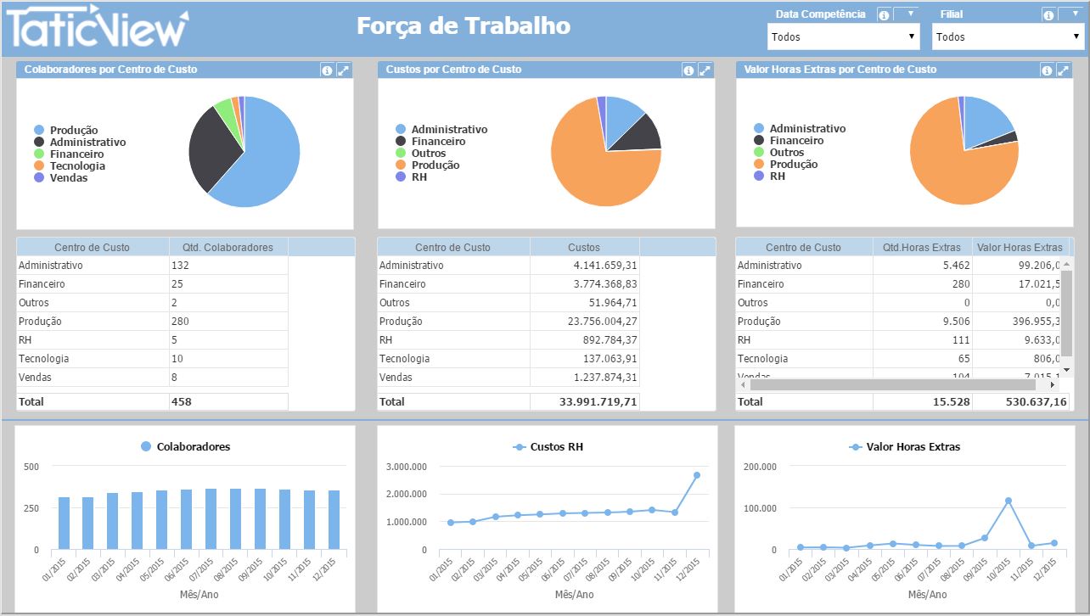
Task: Click Qtd.Horas Extras column header
Action: [x=922, y=247]
